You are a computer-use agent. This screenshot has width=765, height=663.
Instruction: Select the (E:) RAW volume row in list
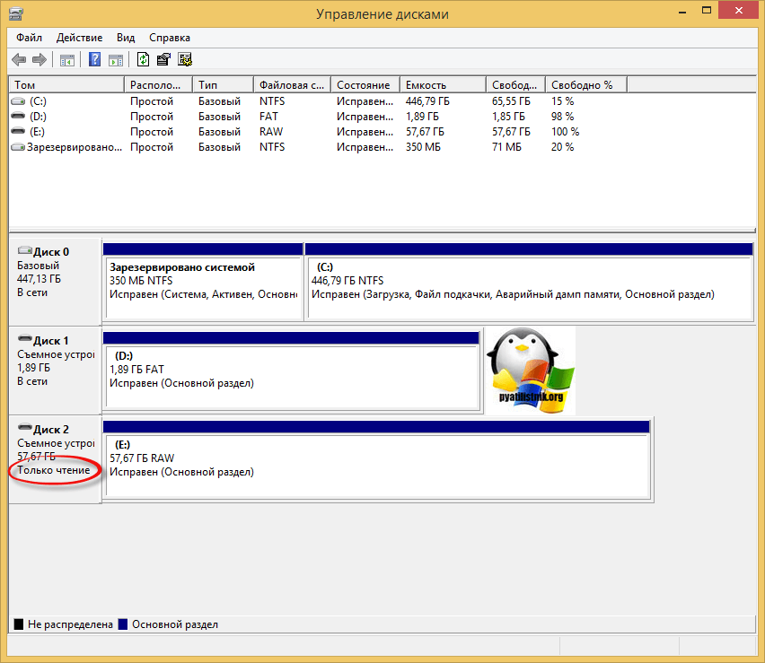[x=38, y=132]
